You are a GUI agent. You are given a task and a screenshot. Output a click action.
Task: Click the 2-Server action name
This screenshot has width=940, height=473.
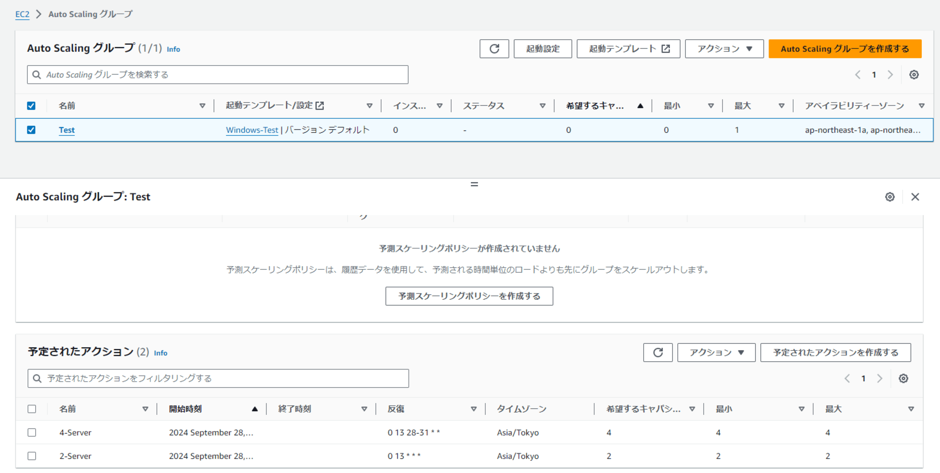75,456
